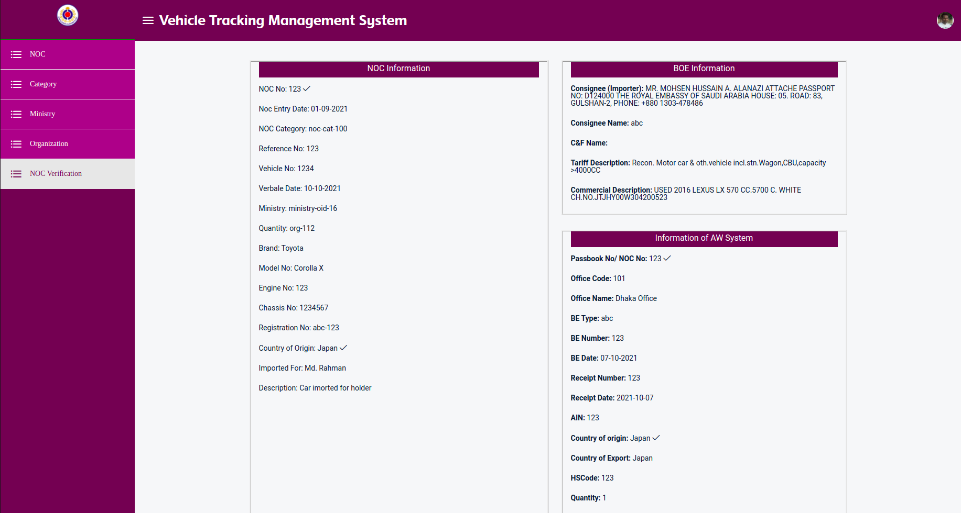Click the organization logo emblem
The width and height of the screenshot is (961, 513).
click(68, 15)
